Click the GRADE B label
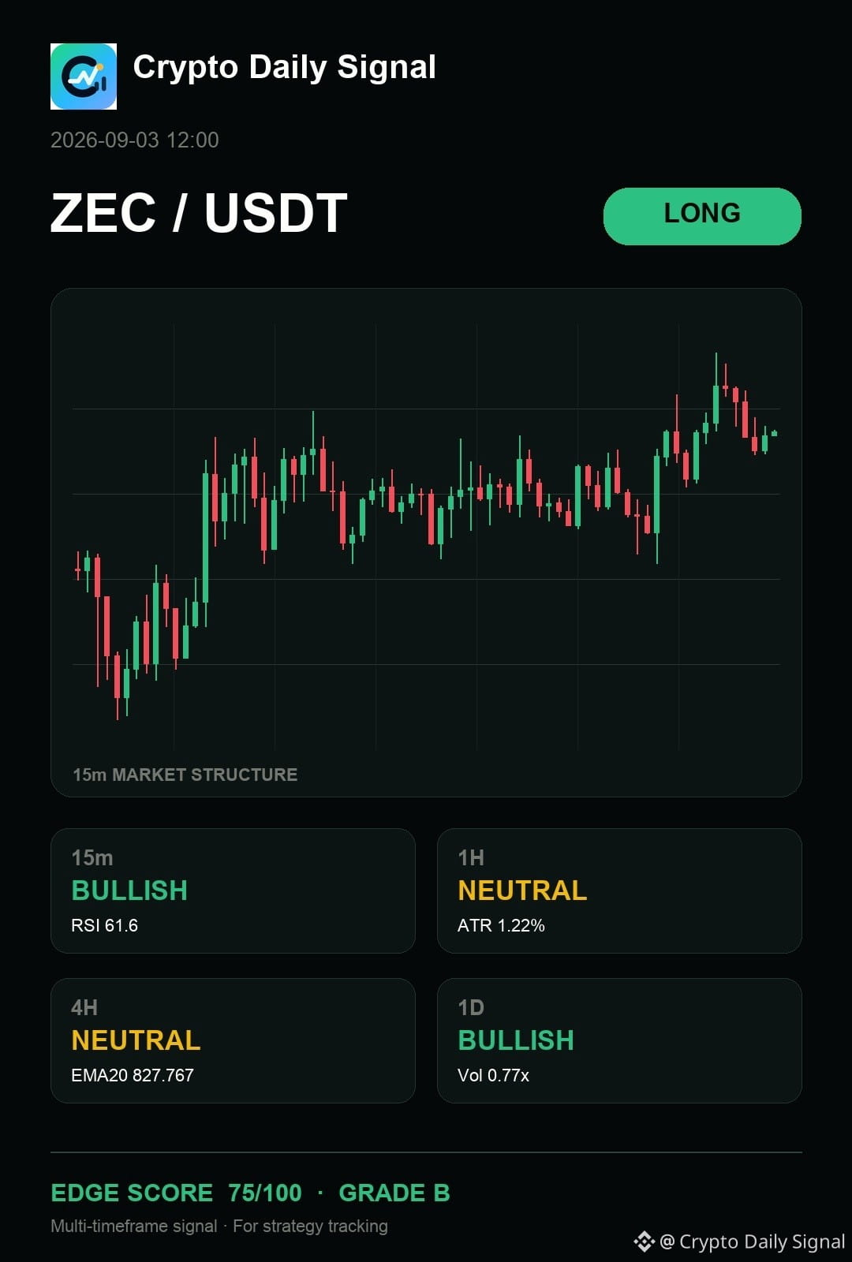The width and height of the screenshot is (852, 1262). click(x=394, y=1193)
